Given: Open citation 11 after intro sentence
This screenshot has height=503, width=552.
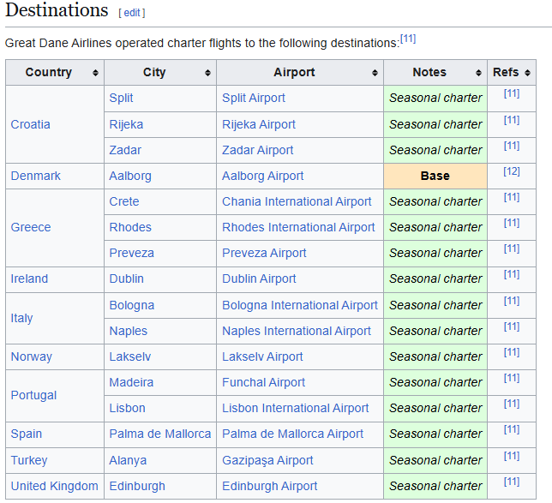Looking at the screenshot, I should (408, 39).
